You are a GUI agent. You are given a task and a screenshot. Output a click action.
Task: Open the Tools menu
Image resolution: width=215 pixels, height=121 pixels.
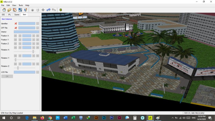pyautogui.click(x=21, y=5)
